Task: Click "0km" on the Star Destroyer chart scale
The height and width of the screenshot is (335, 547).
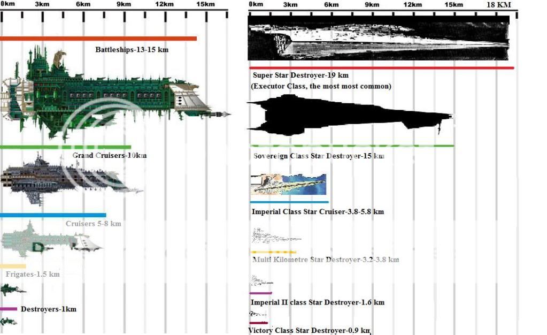Action: 256,4
